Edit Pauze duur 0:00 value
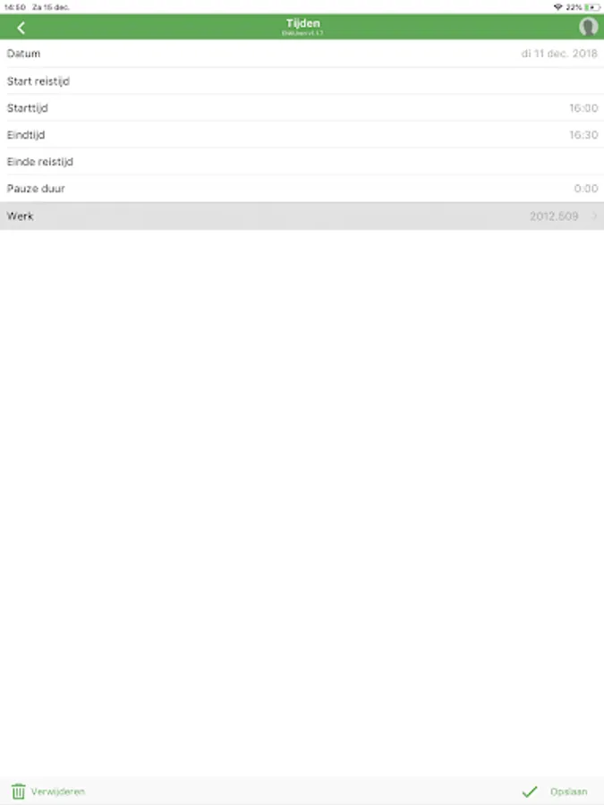The height and width of the screenshot is (805, 604). 586,189
